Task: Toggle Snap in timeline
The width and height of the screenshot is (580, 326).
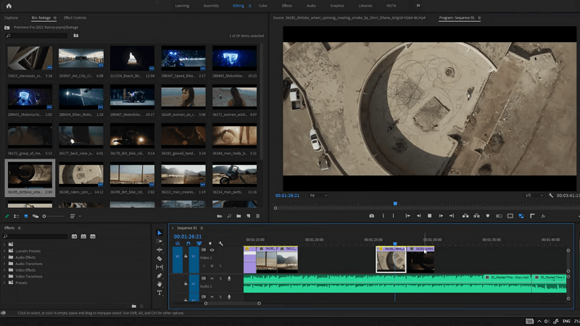Action: point(188,243)
